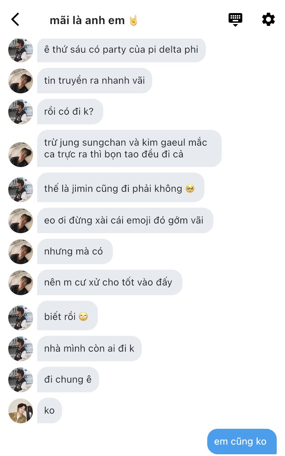Select the message "eo ơi đừng xài cái emoji đó"
This screenshot has width=285, height=456.
[125, 220]
